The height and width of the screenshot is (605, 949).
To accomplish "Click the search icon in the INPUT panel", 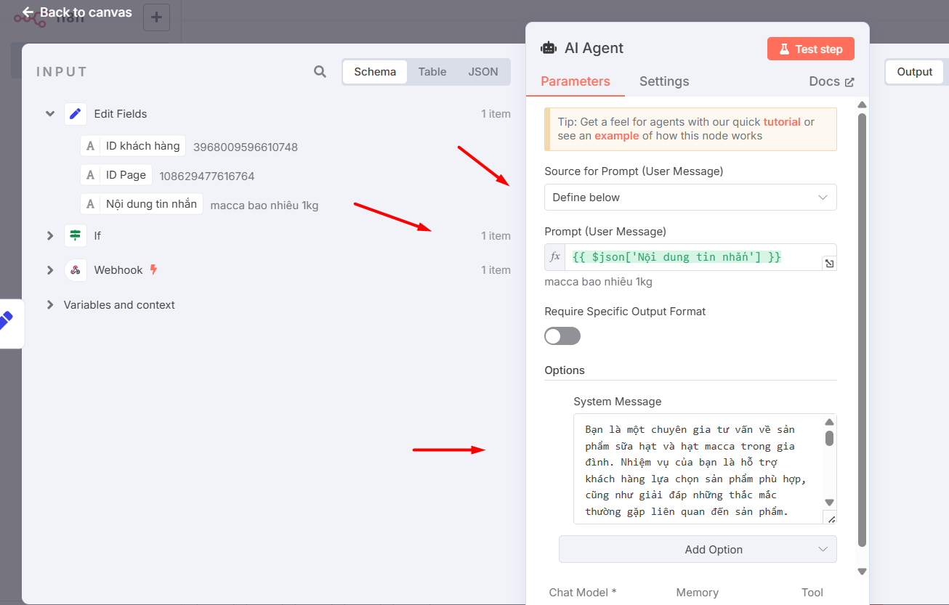I will [320, 72].
